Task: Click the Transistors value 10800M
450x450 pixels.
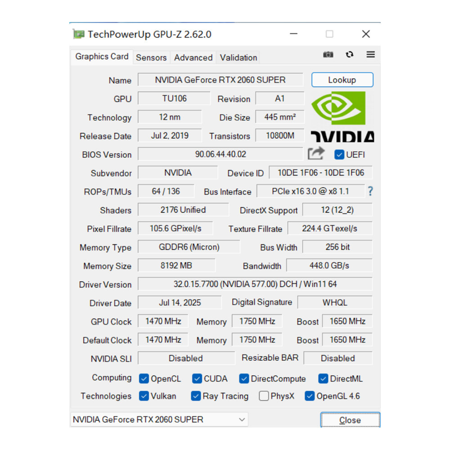Action: (x=279, y=135)
